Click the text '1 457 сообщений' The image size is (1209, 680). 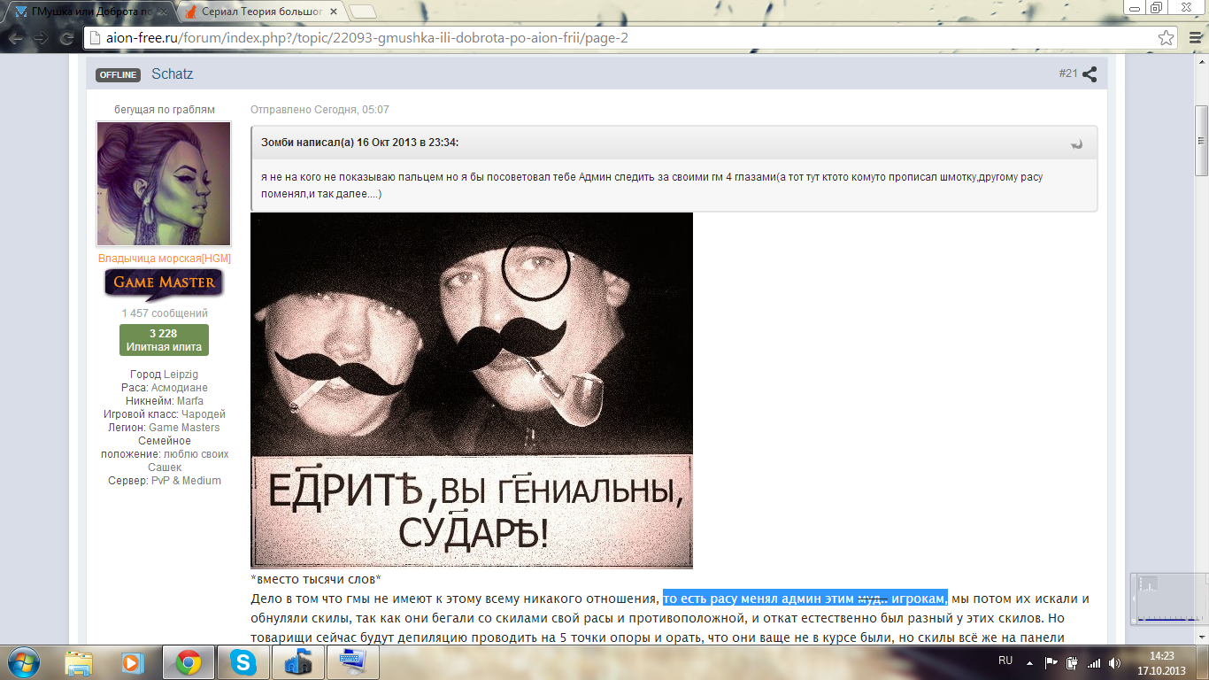pyautogui.click(x=165, y=313)
